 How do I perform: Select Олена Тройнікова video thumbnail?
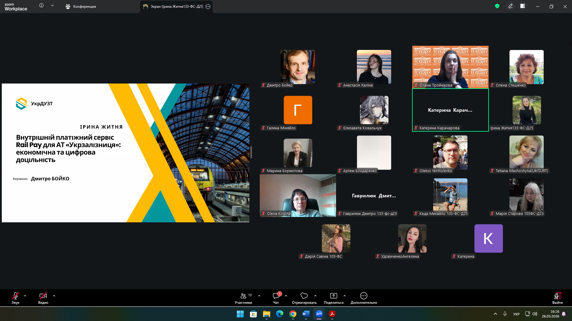(450, 67)
